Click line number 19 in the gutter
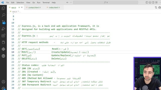161x90 pixels. (13, 52)
